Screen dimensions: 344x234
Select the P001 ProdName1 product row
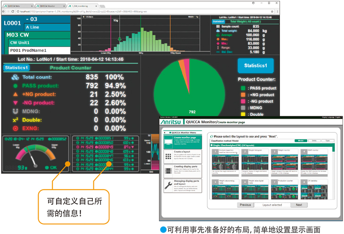pos(40,50)
